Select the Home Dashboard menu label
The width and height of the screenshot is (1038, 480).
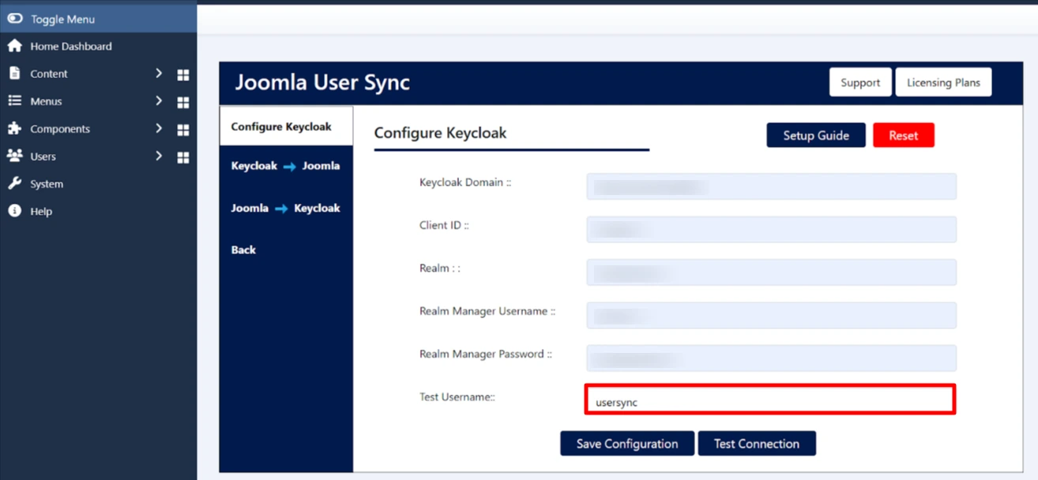[71, 47]
